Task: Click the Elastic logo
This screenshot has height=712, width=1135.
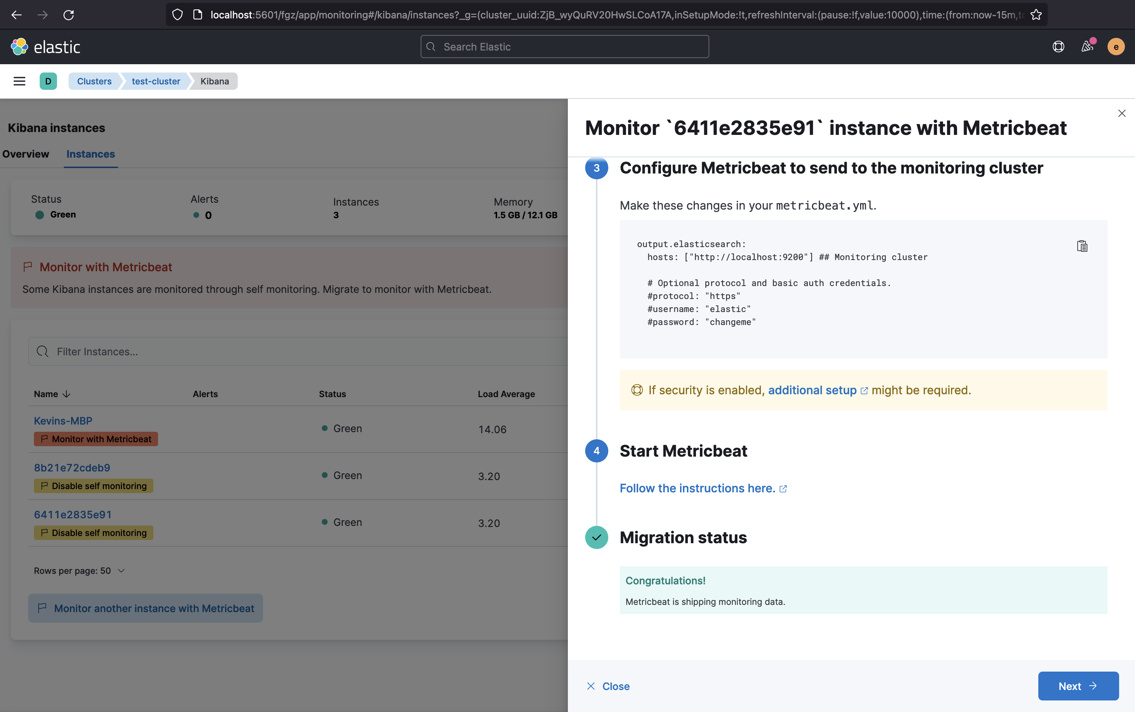Action: 46,47
